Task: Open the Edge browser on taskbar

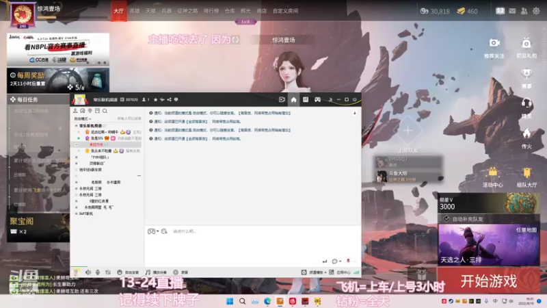Action: pyautogui.click(x=267, y=301)
